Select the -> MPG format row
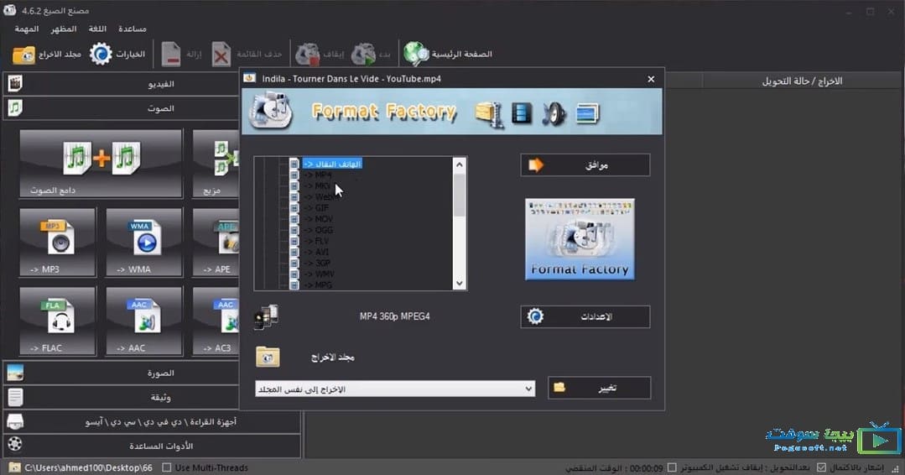The image size is (905, 475). pos(317,284)
